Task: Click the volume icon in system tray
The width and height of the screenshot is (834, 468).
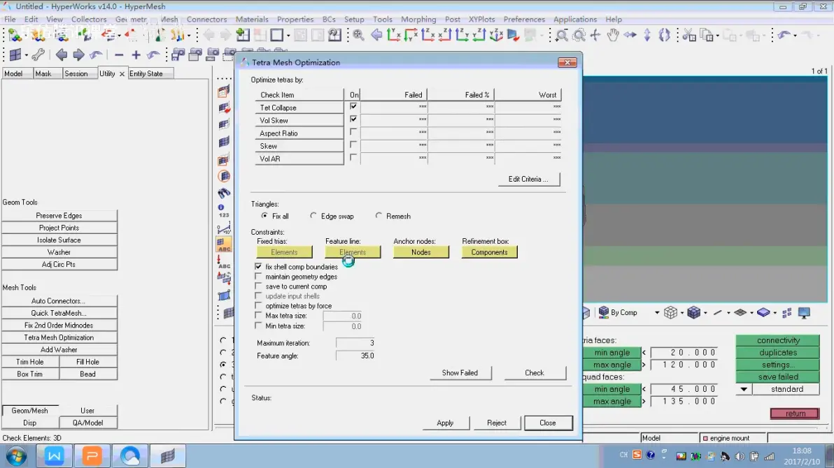Action: pyautogui.click(x=740, y=456)
